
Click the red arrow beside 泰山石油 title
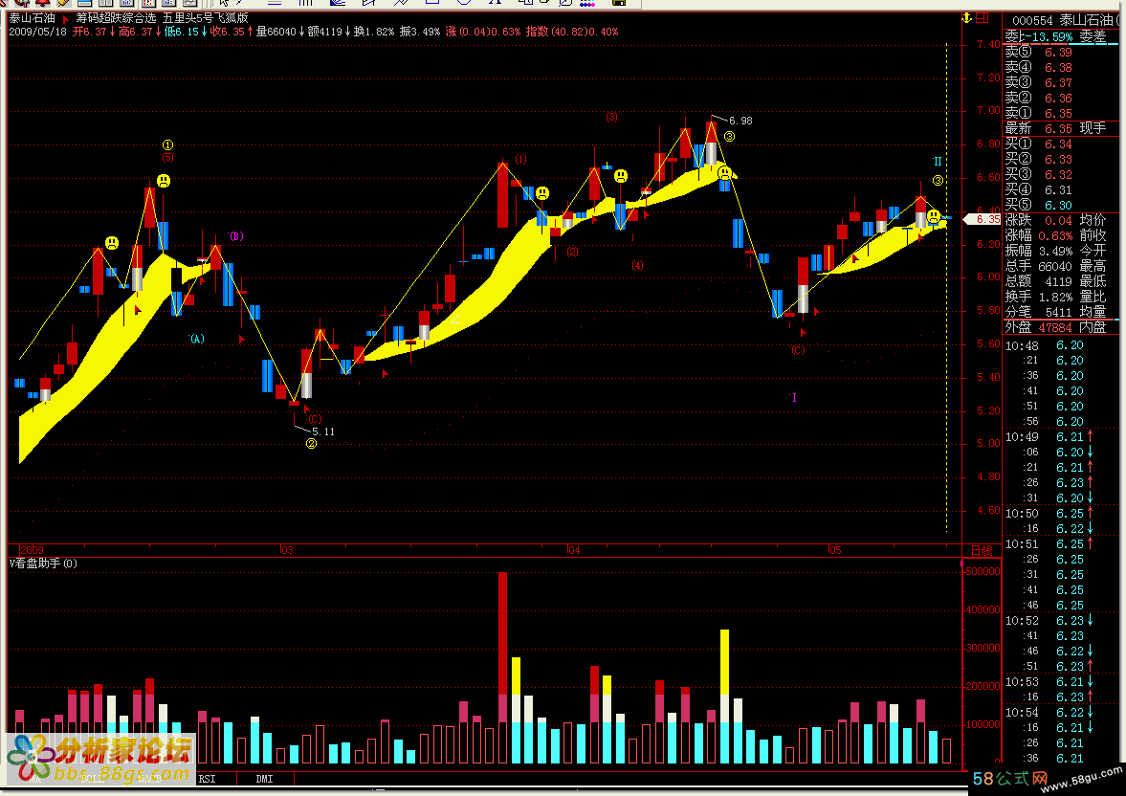coord(66,19)
